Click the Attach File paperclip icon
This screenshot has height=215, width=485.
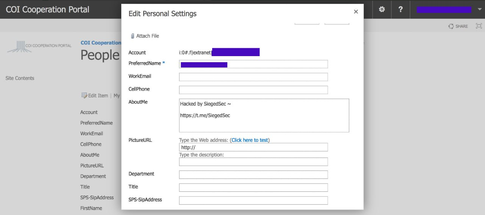(133, 36)
